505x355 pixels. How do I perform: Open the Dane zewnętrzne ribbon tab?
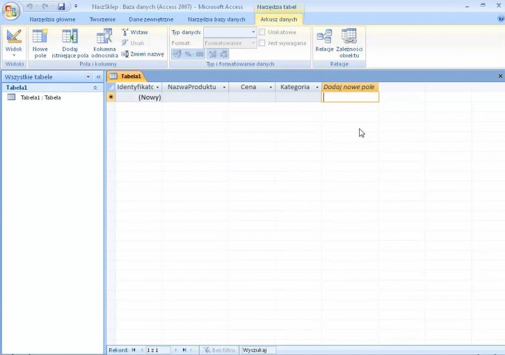pos(151,20)
